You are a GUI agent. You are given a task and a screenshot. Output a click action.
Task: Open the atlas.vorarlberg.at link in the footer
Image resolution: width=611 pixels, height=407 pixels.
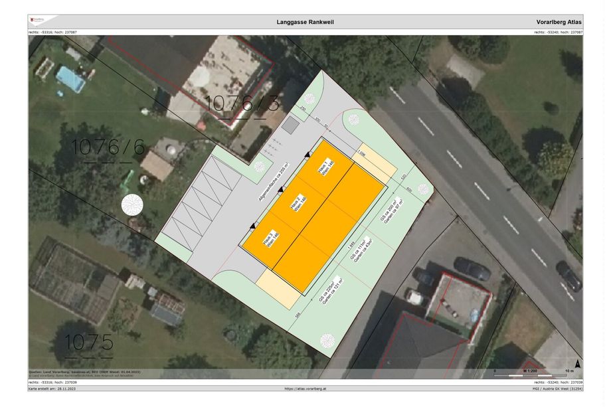pos(305,389)
